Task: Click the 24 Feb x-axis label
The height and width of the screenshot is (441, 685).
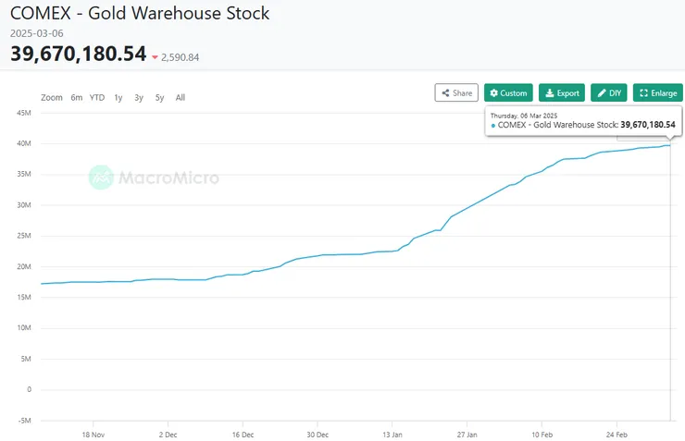Action: tap(616, 433)
